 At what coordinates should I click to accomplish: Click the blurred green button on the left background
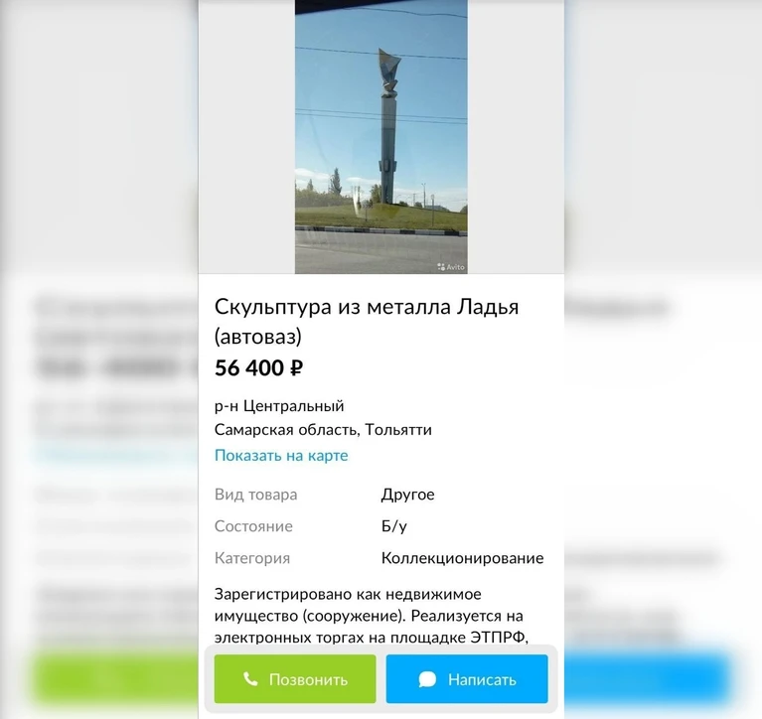[x=116, y=678]
